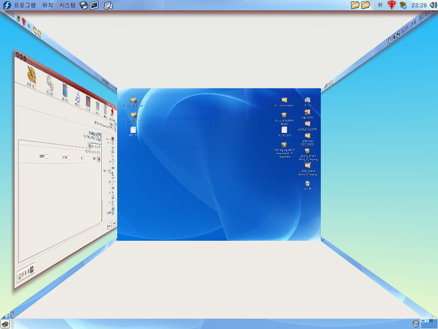Launch the web browser globe icon
438x329 pixels.
[84, 5]
